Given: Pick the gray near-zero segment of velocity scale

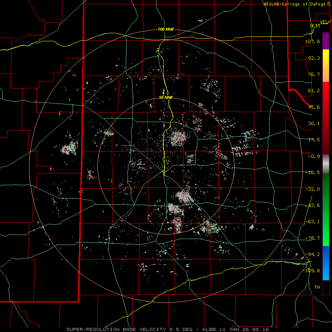Looking at the screenshot, I should [x=326, y=164].
